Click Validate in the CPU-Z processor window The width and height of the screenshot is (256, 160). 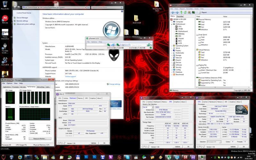[x=233, y=147]
